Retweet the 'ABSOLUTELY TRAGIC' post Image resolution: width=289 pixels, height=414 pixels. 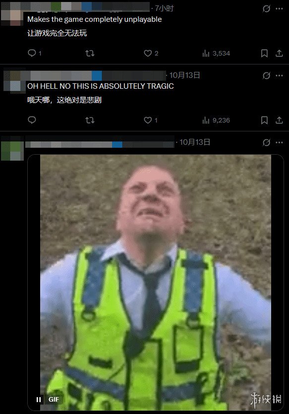coord(90,120)
